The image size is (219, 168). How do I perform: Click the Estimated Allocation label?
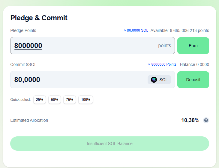29,120
